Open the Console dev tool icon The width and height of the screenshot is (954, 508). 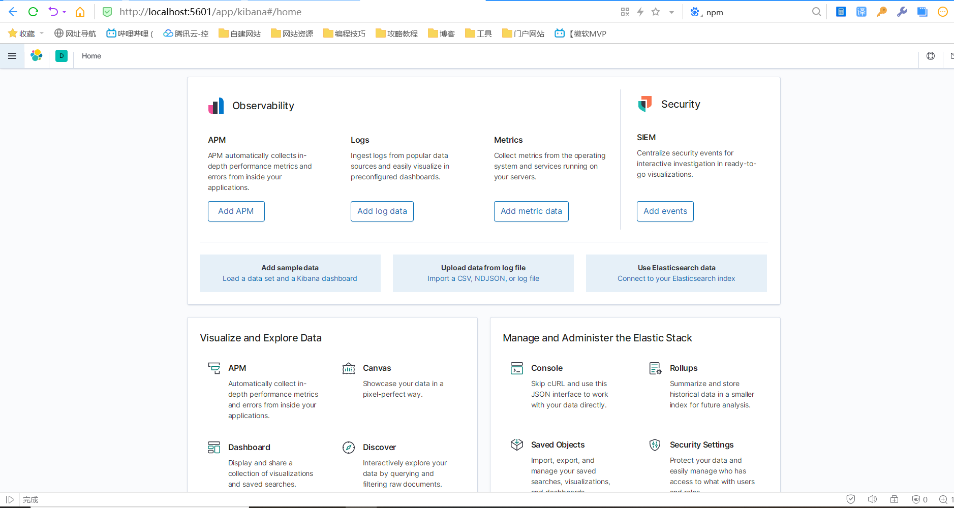[x=517, y=368]
